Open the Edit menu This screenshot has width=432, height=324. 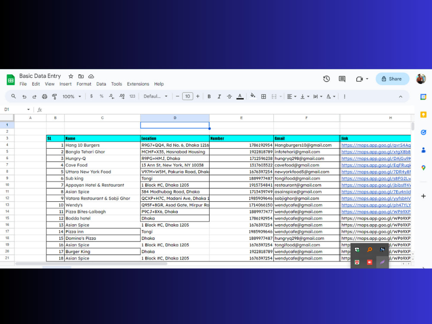[x=36, y=84]
